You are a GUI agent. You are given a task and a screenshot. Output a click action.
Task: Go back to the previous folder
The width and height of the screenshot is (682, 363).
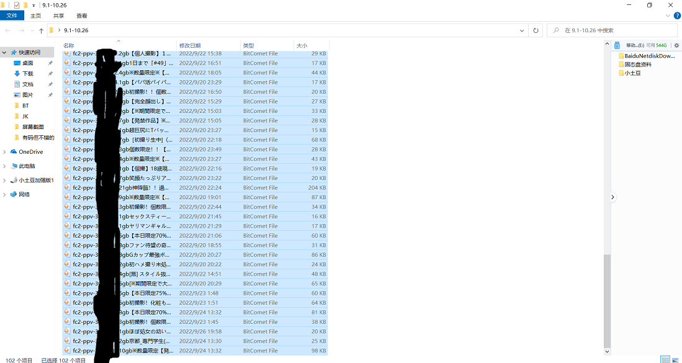[x=8, y=30]
